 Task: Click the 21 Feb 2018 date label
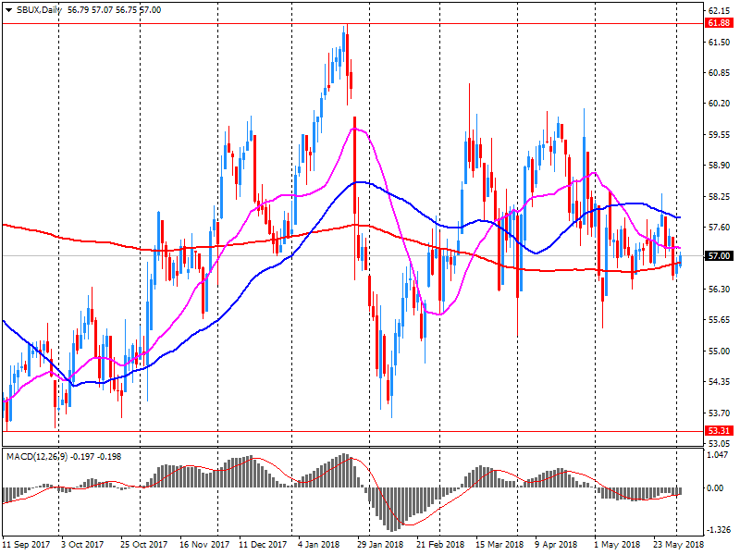pyautogui.click(x=440, y=545)
